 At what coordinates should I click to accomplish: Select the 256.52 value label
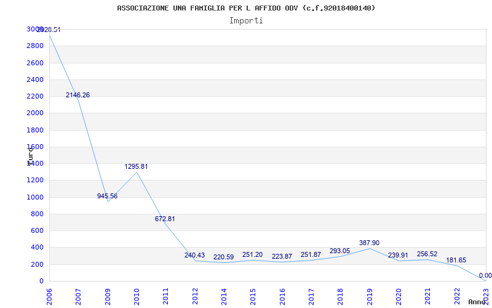pyautogui.click(x=427, y=254)
